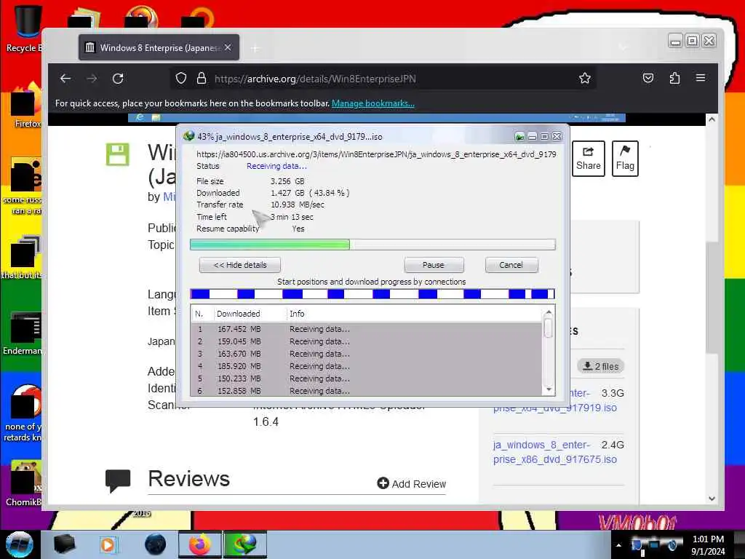Select the Windows 8 Enterprise (Japanese) tab
745x559 pixels.
(159, 47)
